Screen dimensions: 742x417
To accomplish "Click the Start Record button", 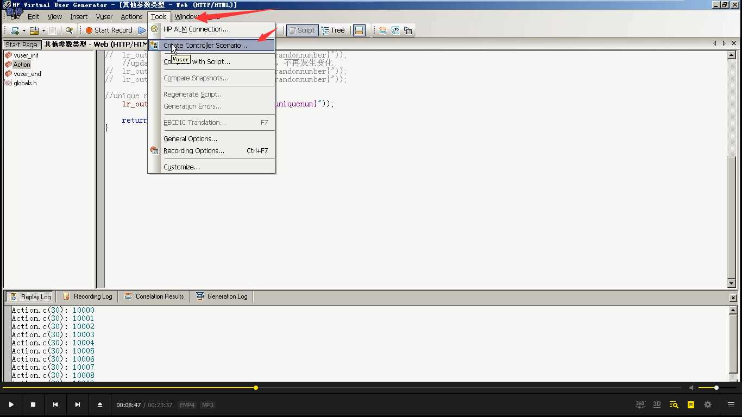I will click(109, 30).
